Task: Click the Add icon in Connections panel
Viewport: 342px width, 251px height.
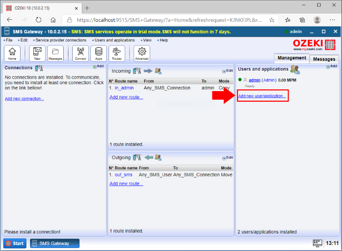Action: click(98, 66)
